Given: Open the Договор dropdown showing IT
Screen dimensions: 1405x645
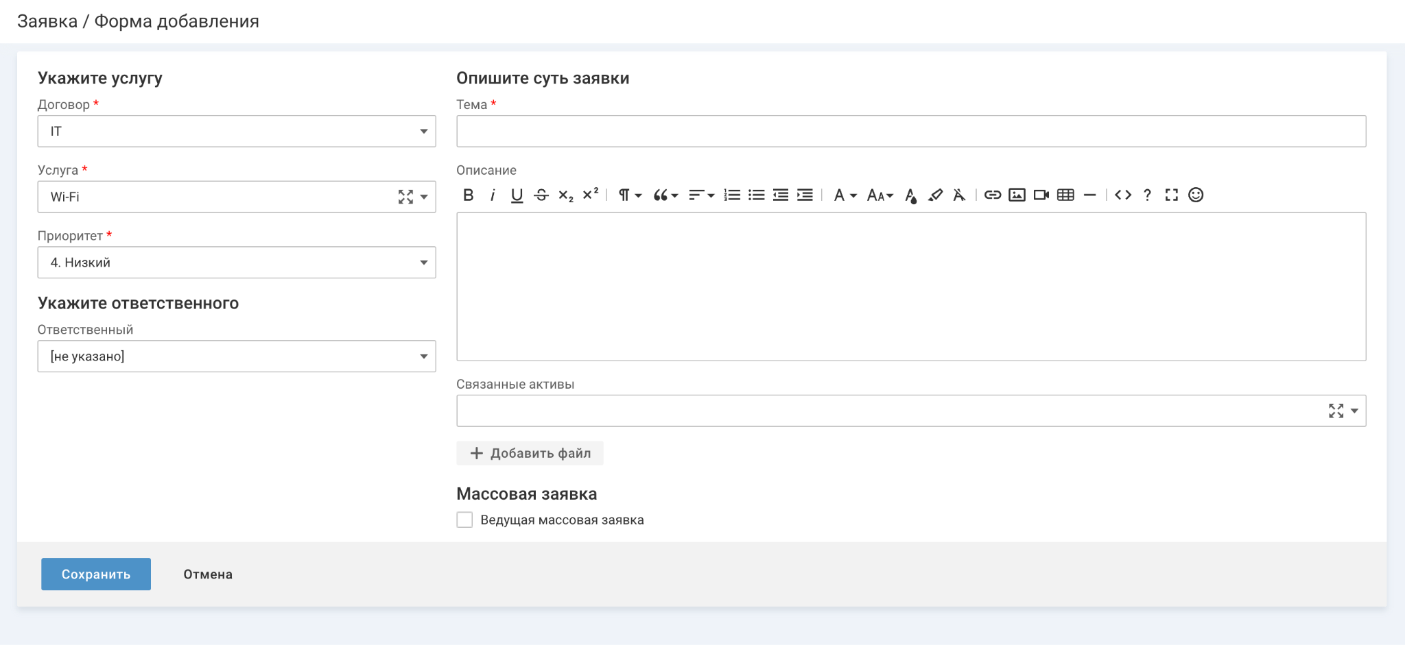Looking at the screenshot, I should 236,132.
